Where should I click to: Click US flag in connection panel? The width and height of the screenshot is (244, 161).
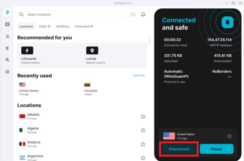pos(169,136)
